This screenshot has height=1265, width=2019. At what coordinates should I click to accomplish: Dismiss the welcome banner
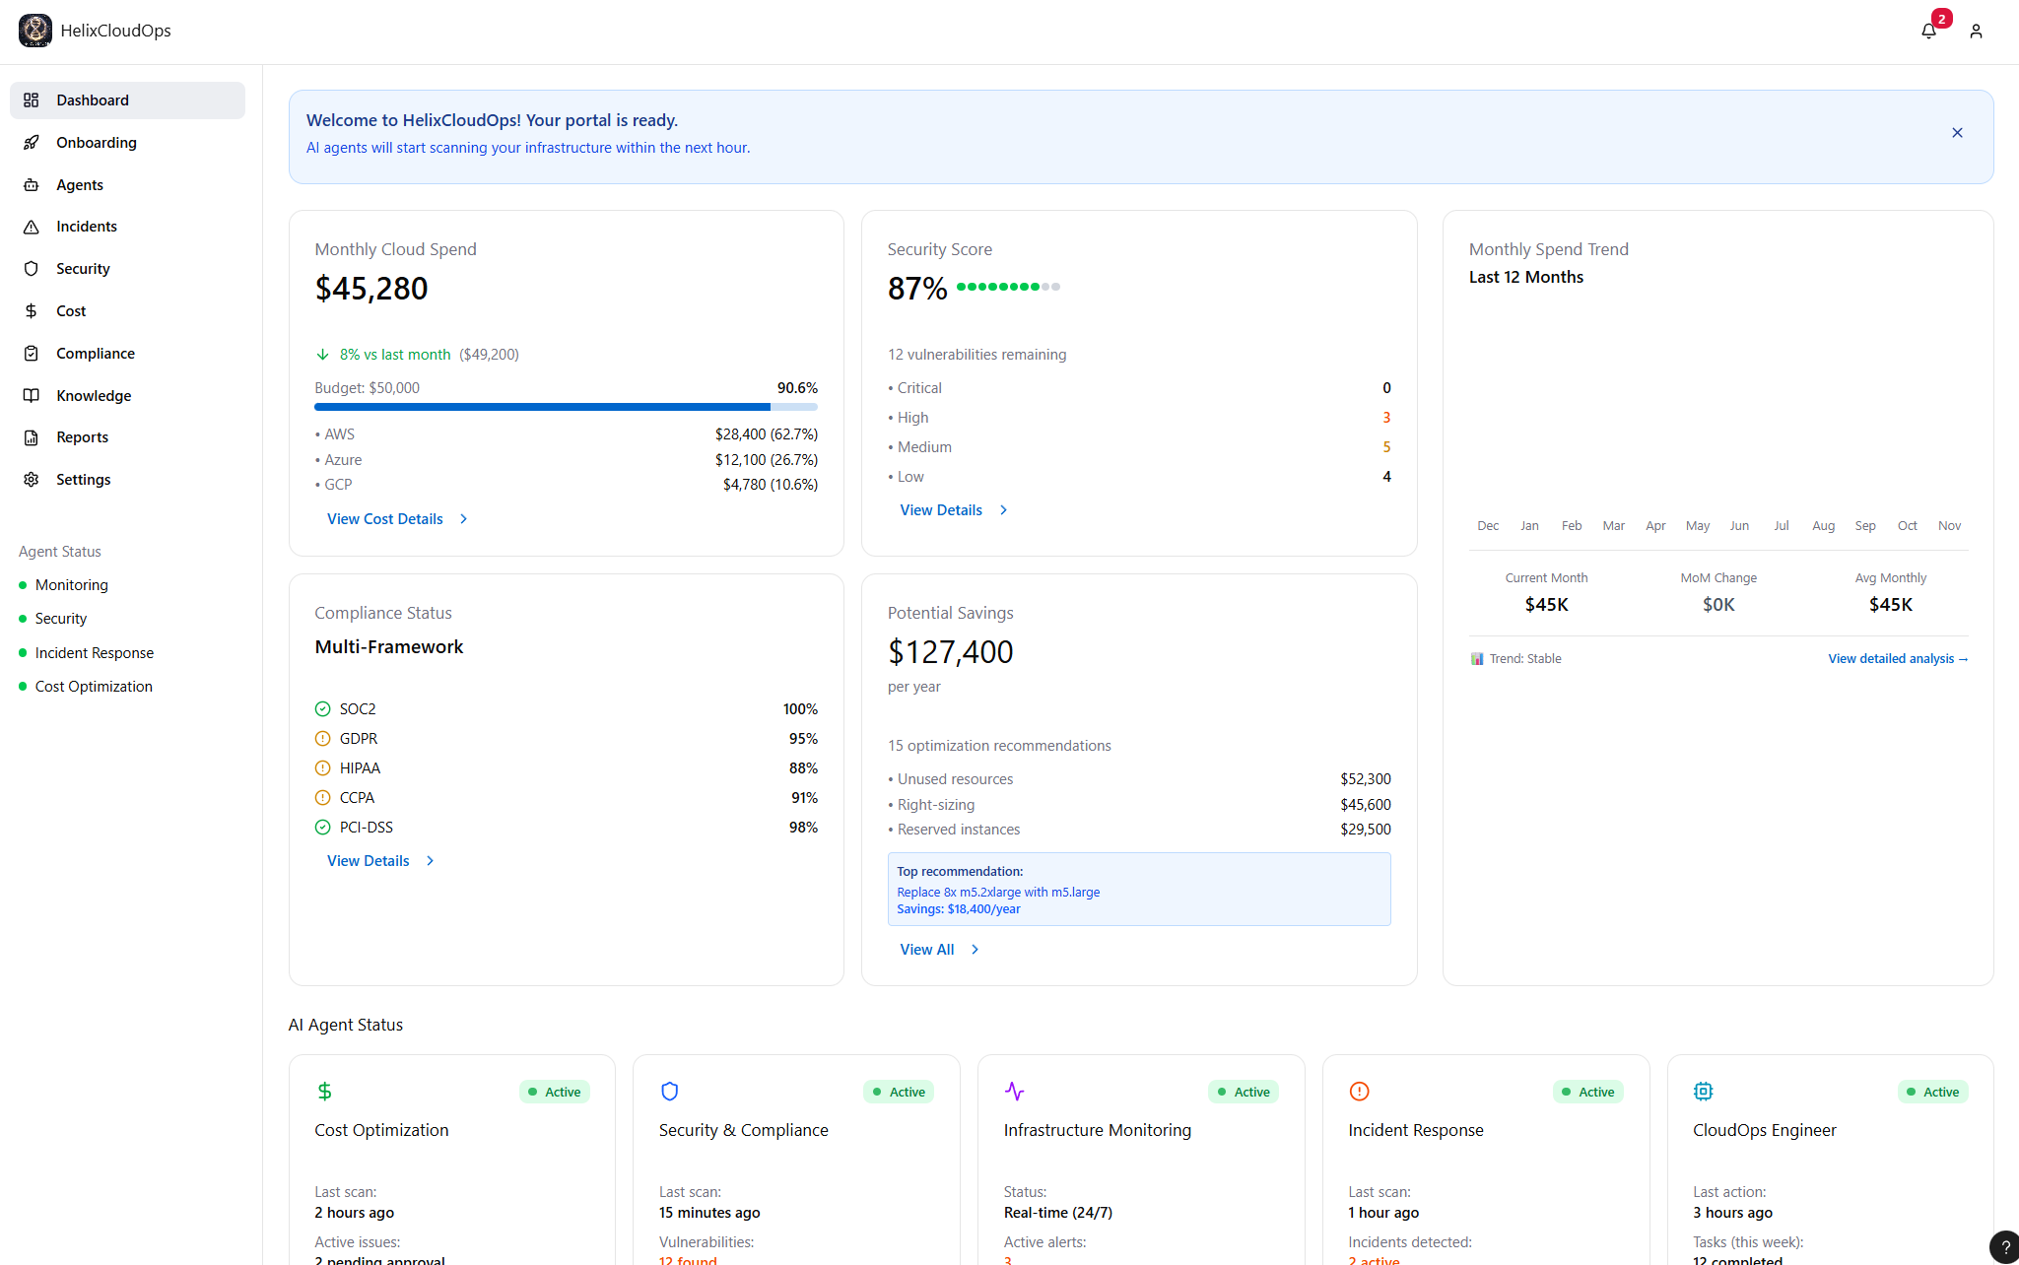click(x=1957, y=133)
